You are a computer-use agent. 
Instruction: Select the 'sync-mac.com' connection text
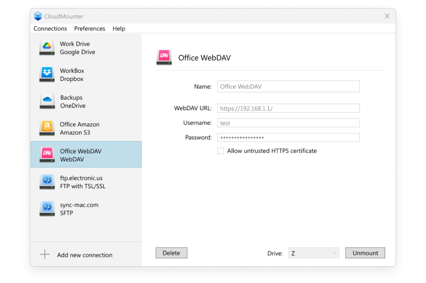click(x=79, y=205)
